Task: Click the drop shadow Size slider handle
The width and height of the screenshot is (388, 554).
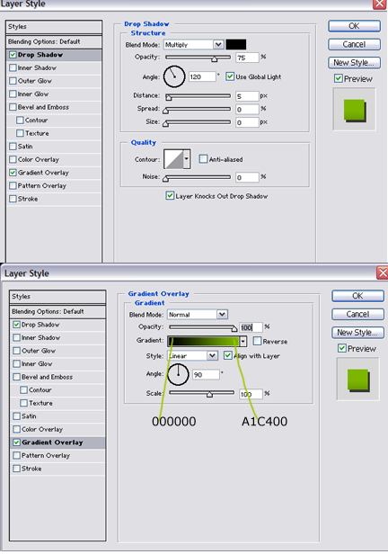Action: pyautogui.click(x=165, y=124)
